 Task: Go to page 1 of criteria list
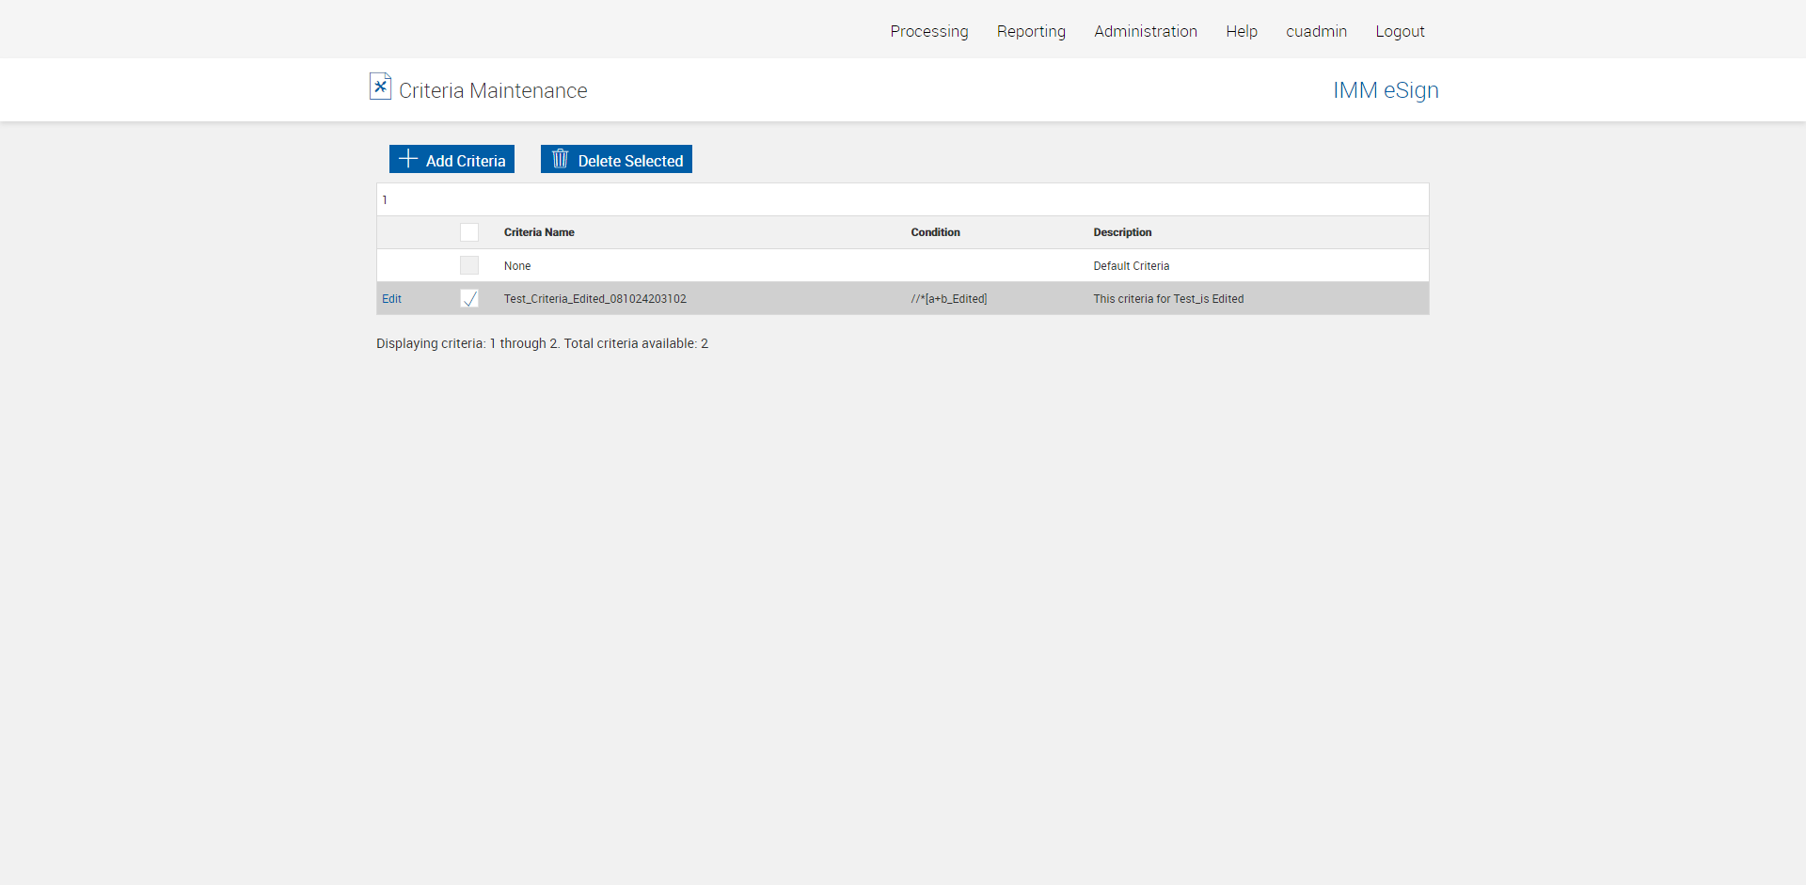click(x=385, y=199)
